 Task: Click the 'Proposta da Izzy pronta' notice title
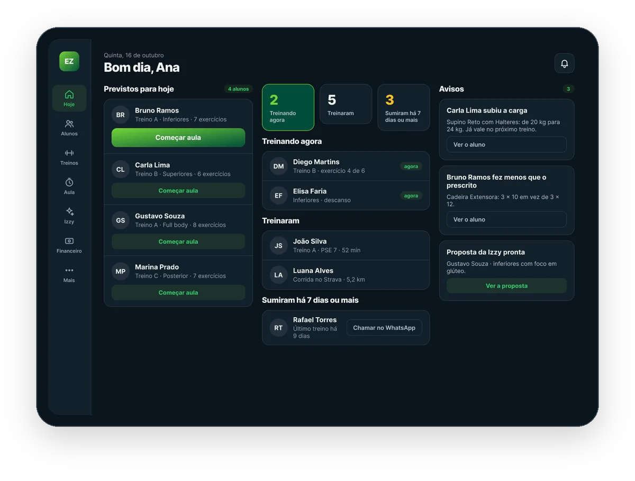[486, 252]
